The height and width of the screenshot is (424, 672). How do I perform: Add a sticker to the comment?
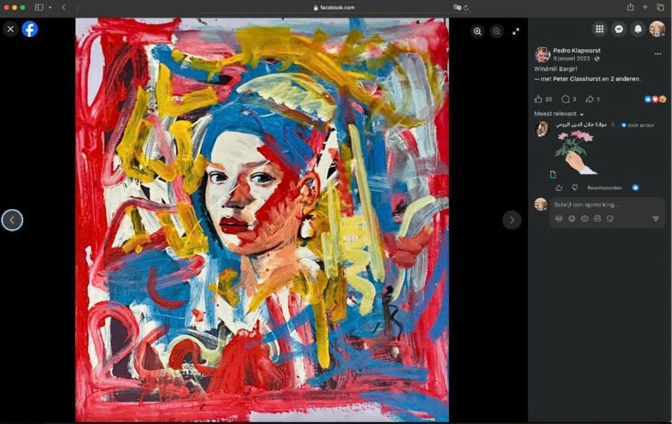pos(610,219)
